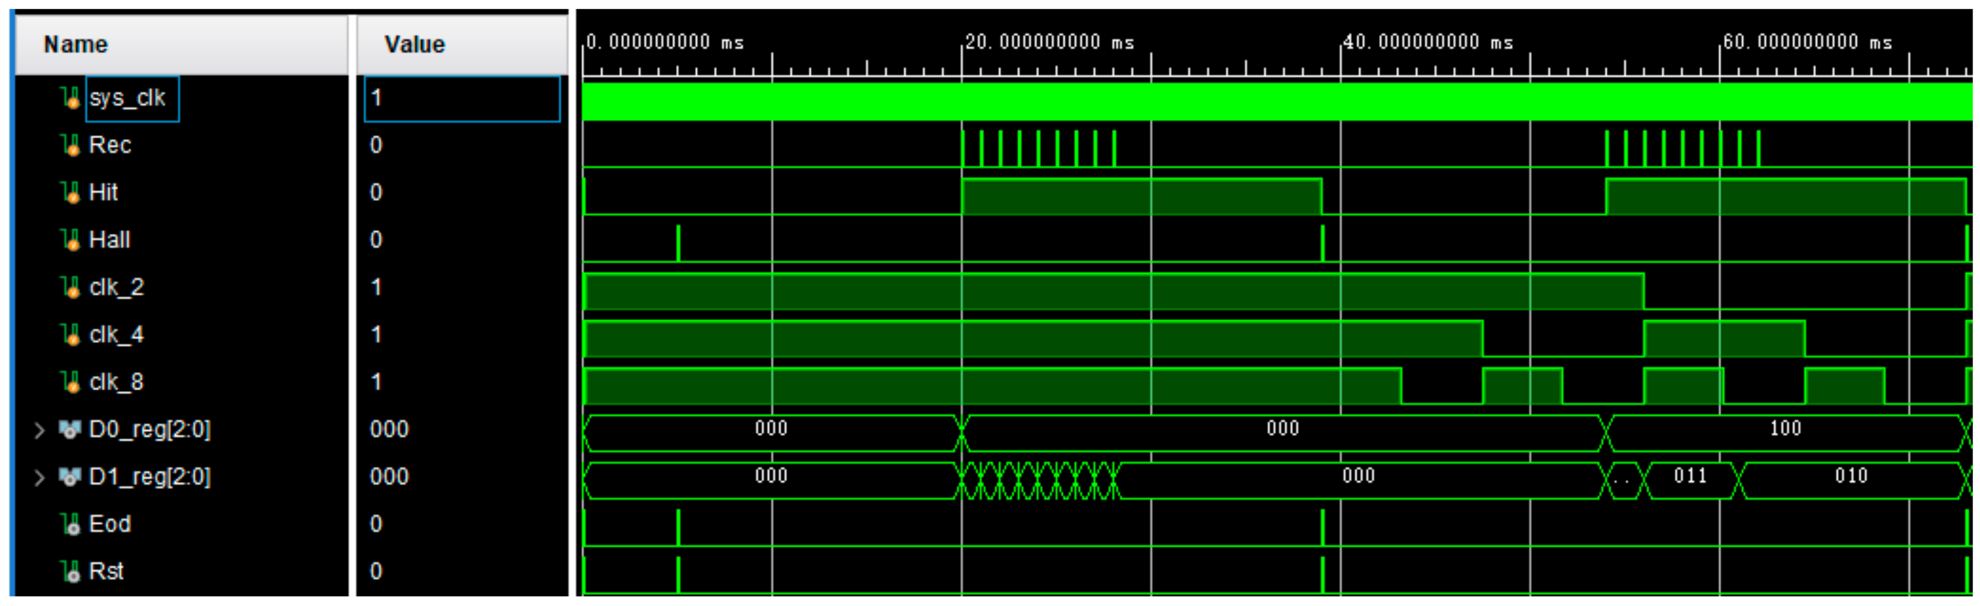Expand the D0_reg[2:0] bus

39,430
